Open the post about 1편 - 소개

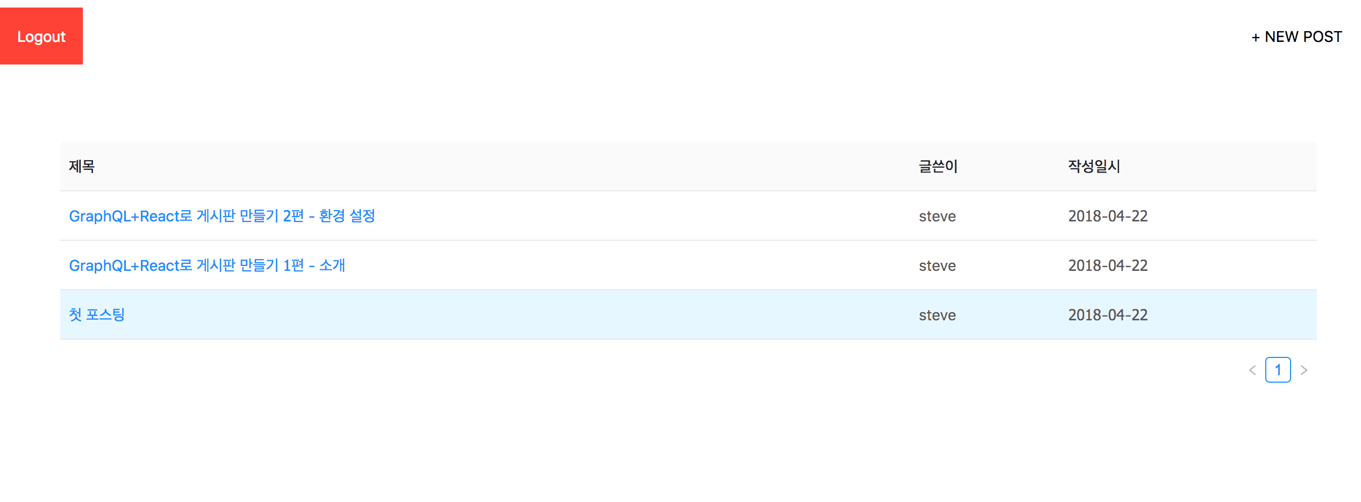[x=207, y=266]
